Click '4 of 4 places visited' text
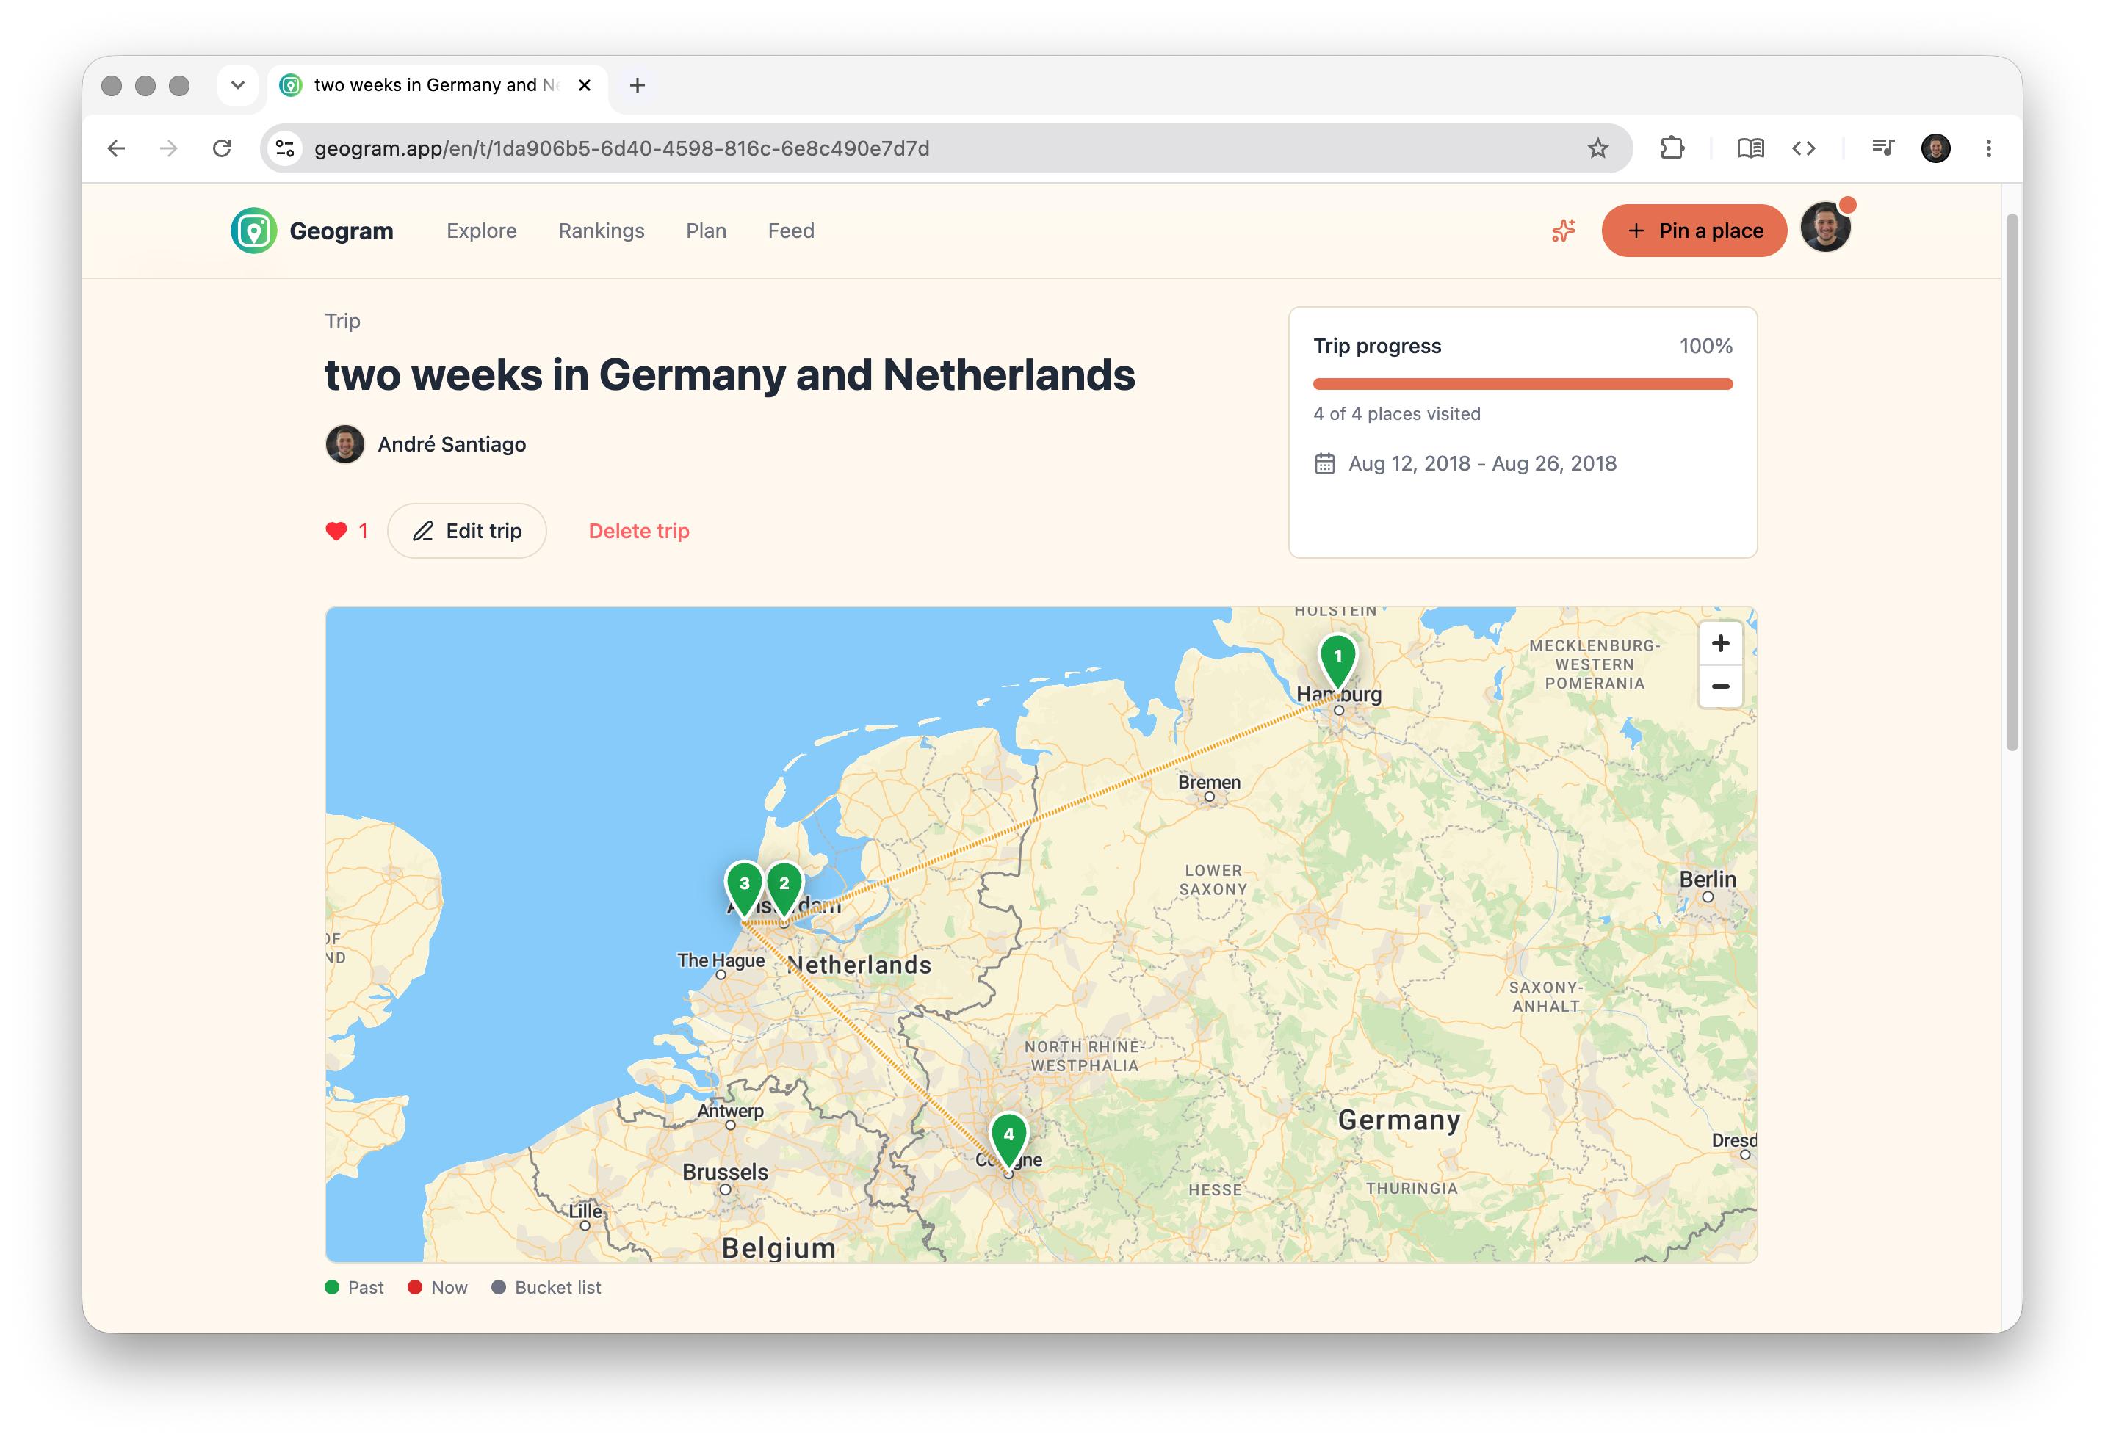This screenshot has height=1442, width=2105. (x=1397, y=413)
